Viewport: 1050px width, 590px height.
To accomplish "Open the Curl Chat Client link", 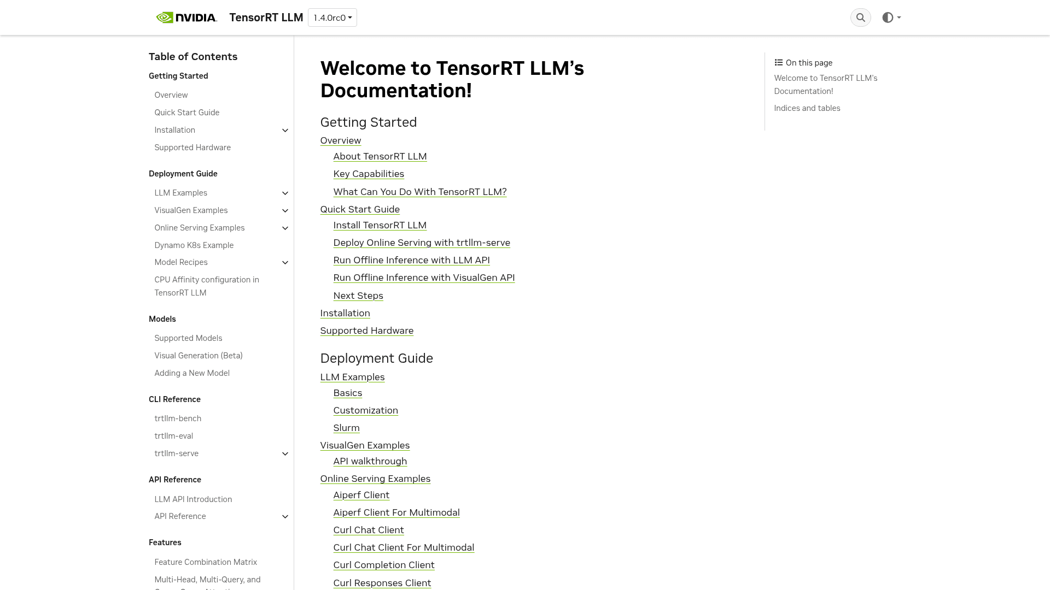I will coord(368,530).
